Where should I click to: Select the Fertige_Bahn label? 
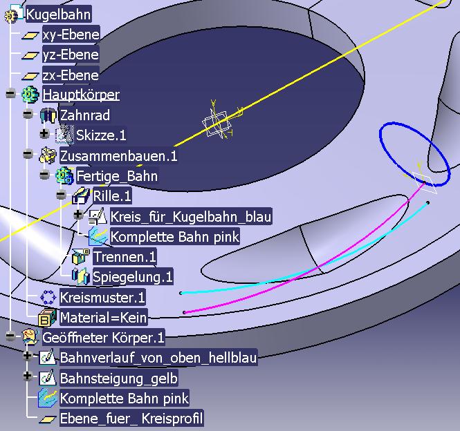[117, 176]
